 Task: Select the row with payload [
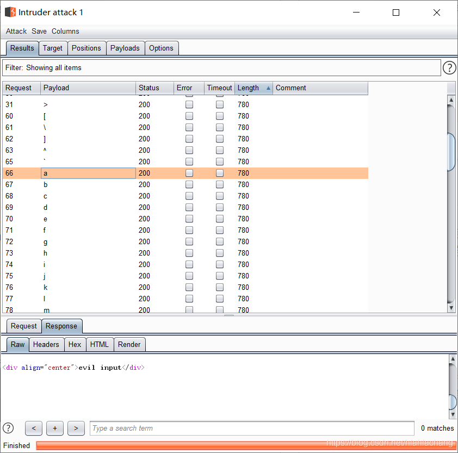coord(185,116)
